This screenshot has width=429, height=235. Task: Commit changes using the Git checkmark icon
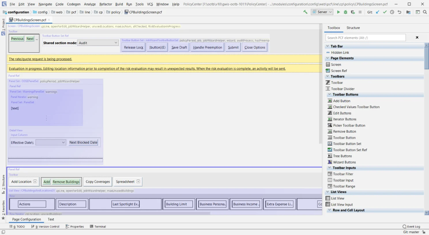(x=385, y=12)
